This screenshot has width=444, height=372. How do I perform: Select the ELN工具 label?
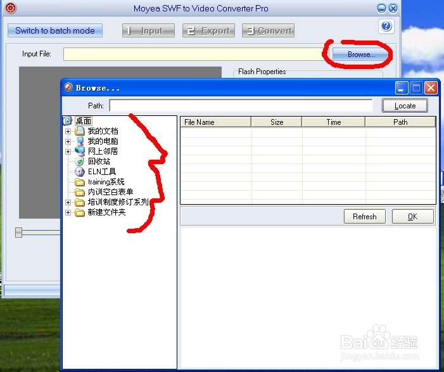coord(102,172)
